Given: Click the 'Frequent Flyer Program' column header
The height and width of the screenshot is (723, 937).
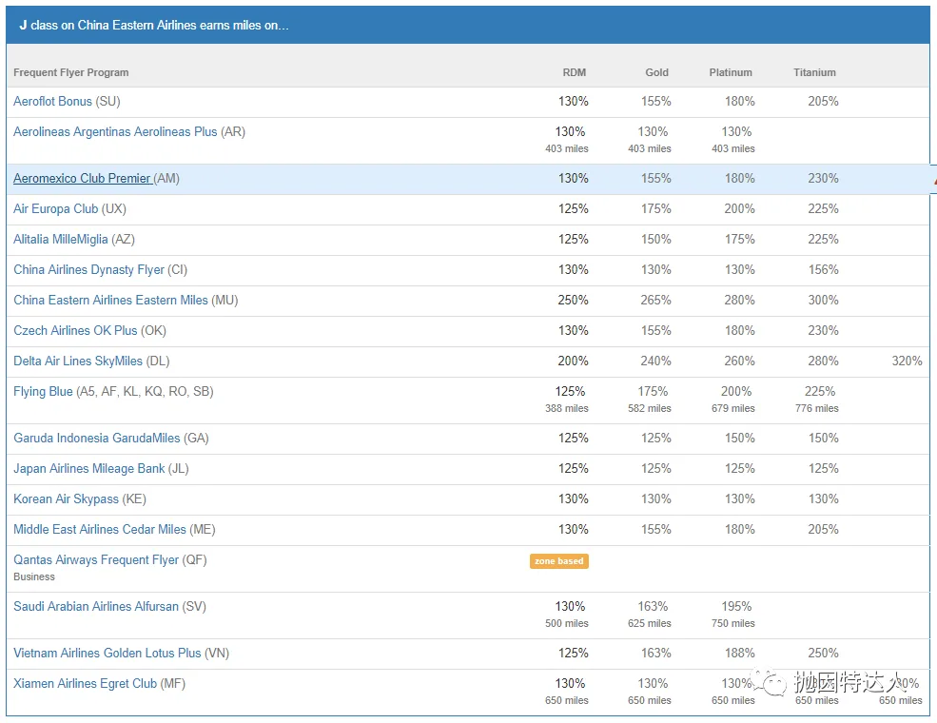Looking at the screenshot, I should pyautogui.click(x=71, y=73).
